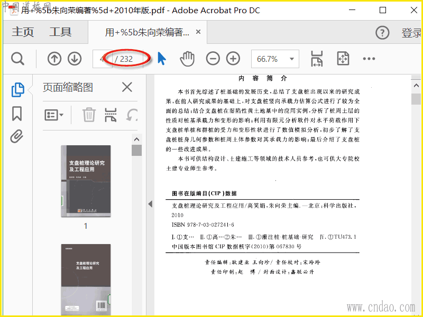Open the 工具 tab
Image resolution: width=423 pixels, height=317 pixels.
click(x=60, y=32)
